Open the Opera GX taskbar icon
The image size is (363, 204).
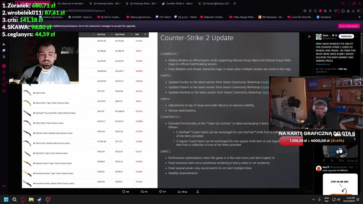[x=23, y=199]
